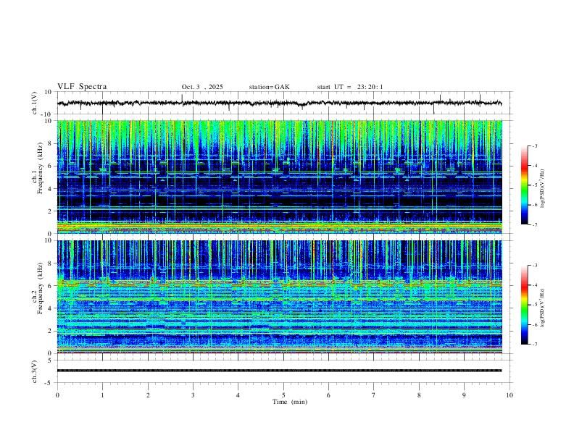
Task: Click the 1 tick label on Time axis
Action: click(x=102, y=395)
